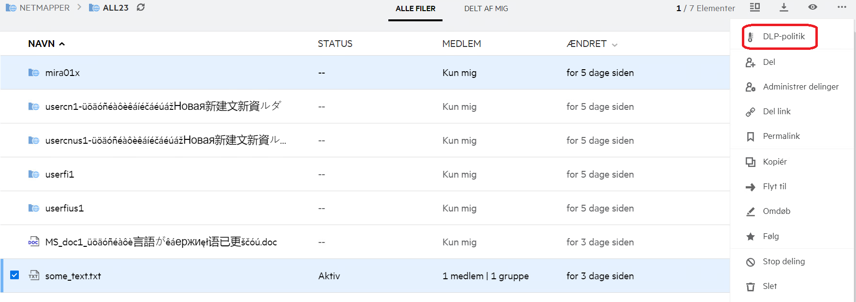Viewport: 856px width, 302px height.
Task: Open the details panel icon in the toolbar
Action: point(755,7)
